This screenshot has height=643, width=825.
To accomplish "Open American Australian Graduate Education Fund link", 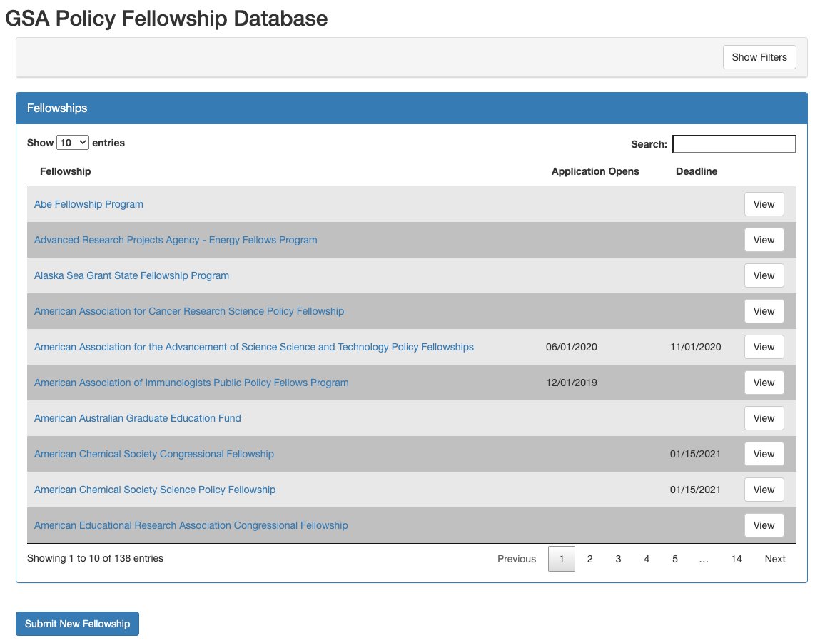I will 137,419.
